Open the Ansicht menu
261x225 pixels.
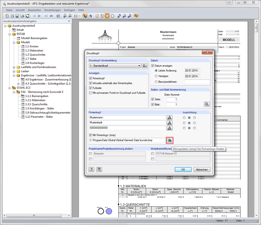coord(20,10)
